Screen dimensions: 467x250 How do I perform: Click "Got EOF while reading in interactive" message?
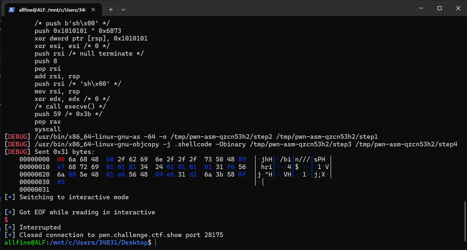[x=87, y=212]
